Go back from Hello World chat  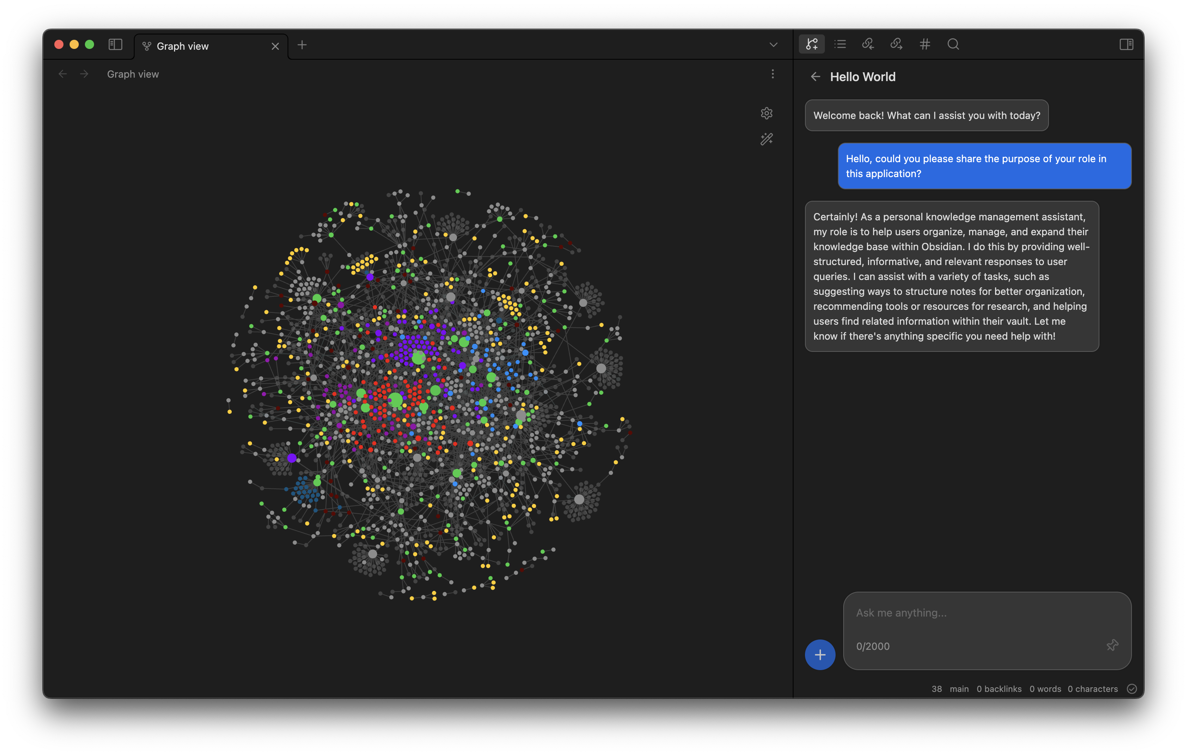(815, 77)
